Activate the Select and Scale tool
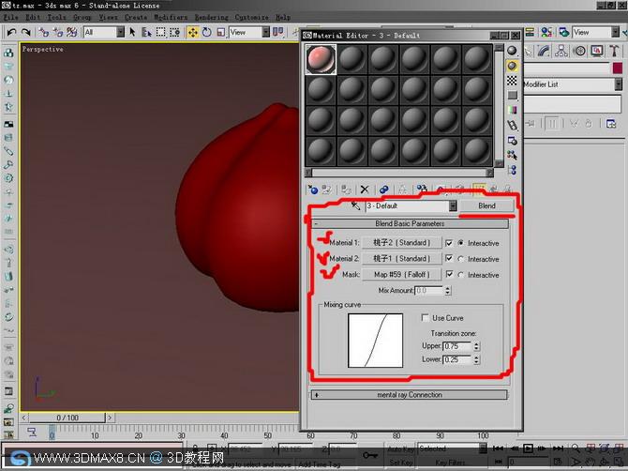The height and width of the screenshot is (471, 628). pyautogui.click(x=220, y=32)
